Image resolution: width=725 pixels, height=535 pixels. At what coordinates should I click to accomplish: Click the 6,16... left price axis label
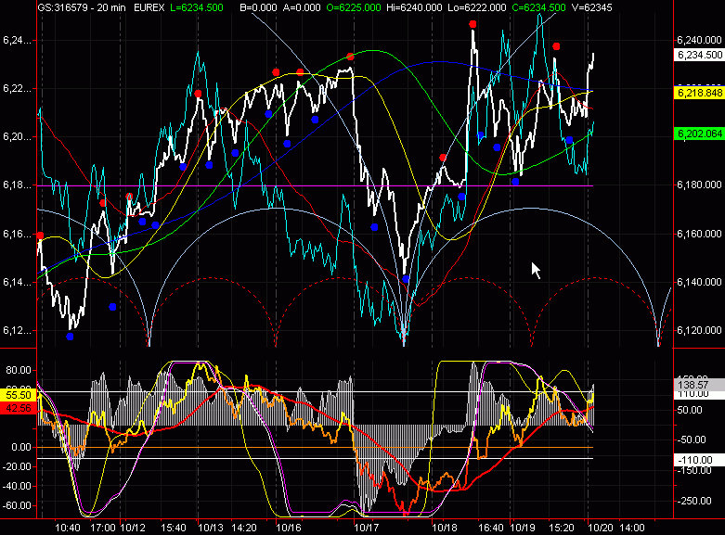17,235
